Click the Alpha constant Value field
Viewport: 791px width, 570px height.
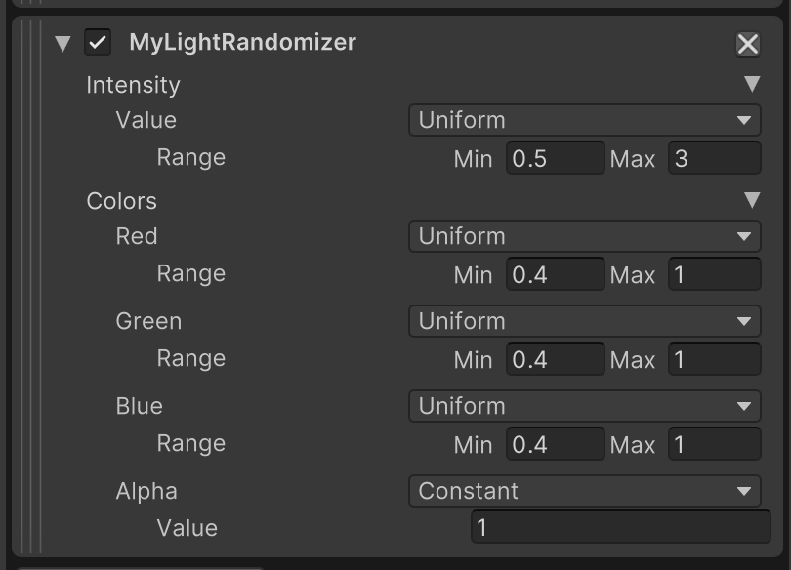pyautogui.click(x=620, y=529)
